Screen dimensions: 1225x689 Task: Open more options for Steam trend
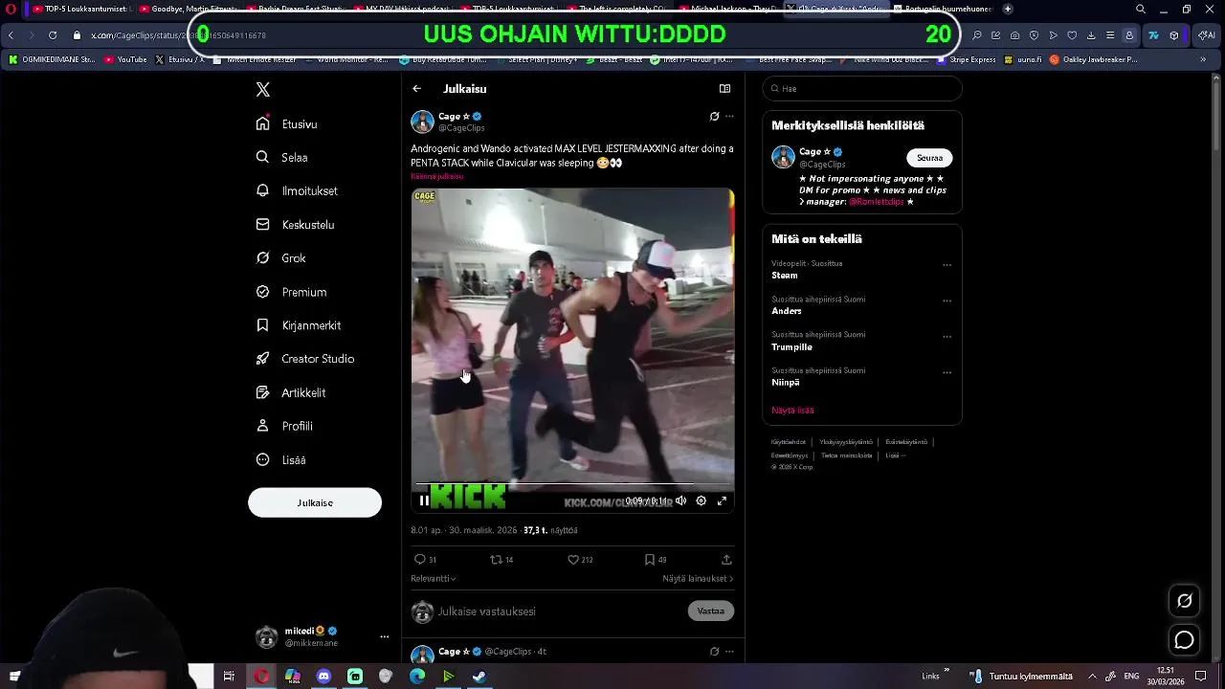click(x=947, y=265)
